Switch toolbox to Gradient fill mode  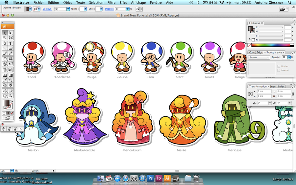(x=8, y=113)
